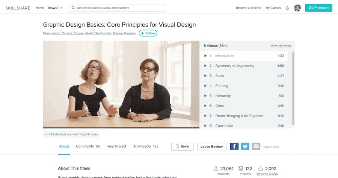Play video 3 Scale
This screenshot has height=178, width=338.
[220, 76]
